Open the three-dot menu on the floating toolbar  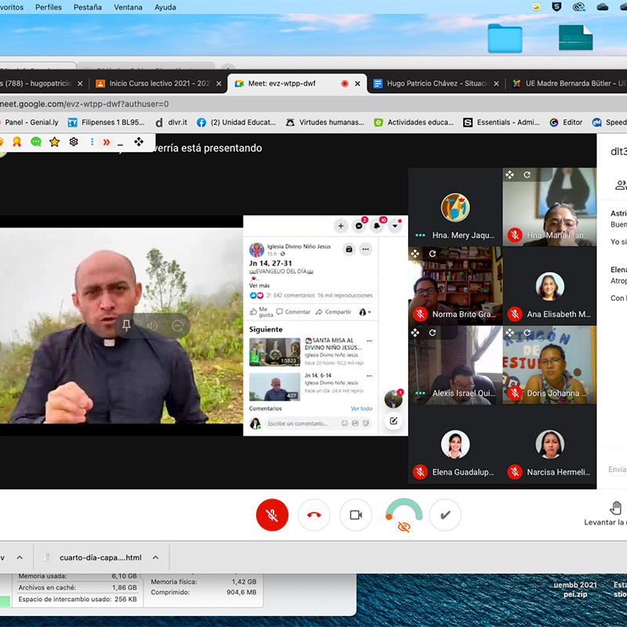(x=92, y=142)
